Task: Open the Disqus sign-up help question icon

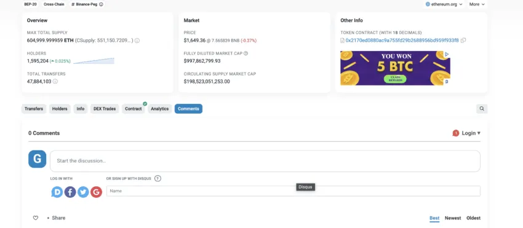Action: [158, 178]
